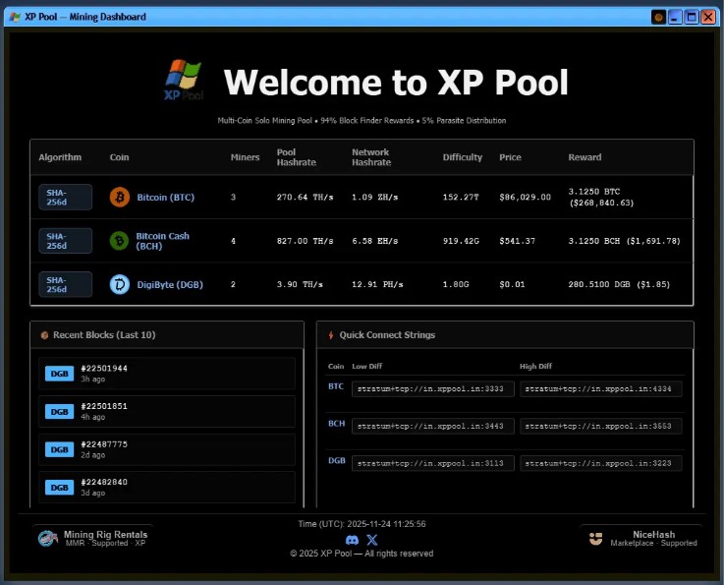Click the orange round button in title bar
Viewport: 724px width, 585px height.
pyautogui.click(x=658, y=18)
